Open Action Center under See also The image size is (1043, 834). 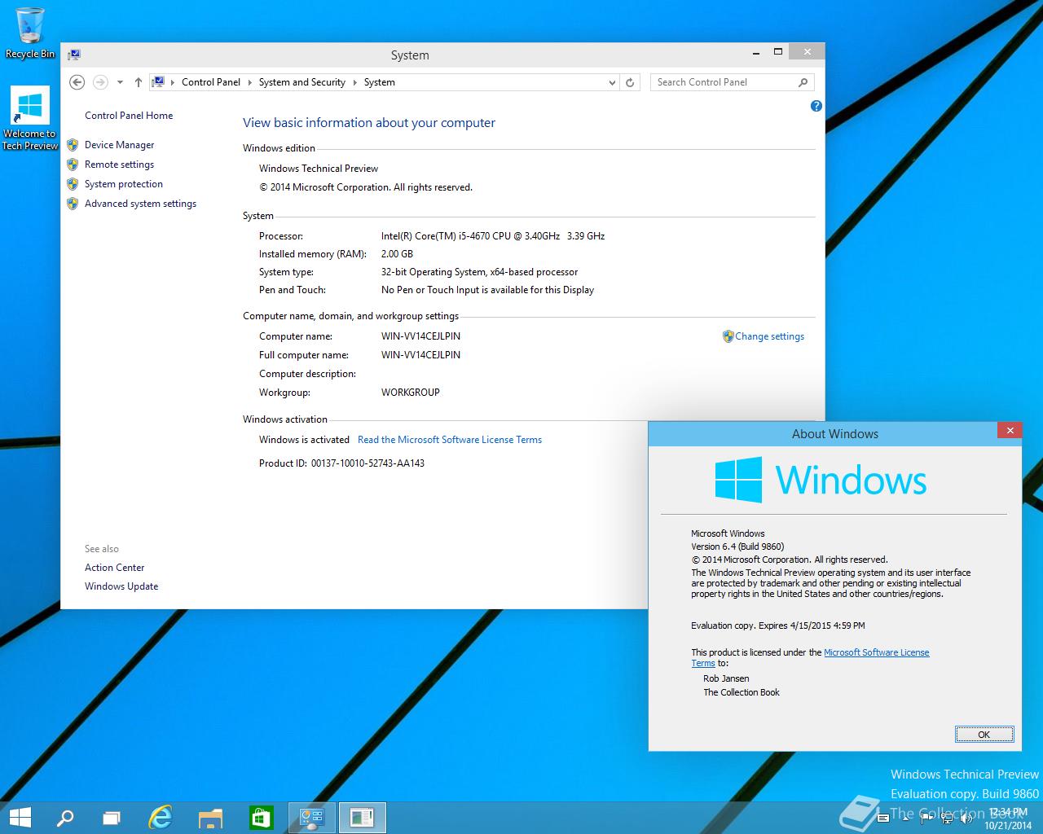coord(114,568)
